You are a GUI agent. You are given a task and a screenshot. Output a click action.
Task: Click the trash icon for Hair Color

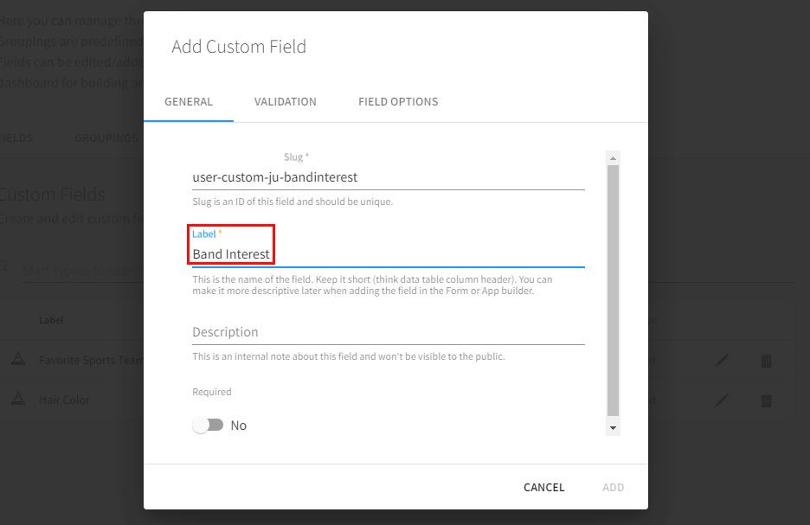pyautogui.click(x=766, y=400)
